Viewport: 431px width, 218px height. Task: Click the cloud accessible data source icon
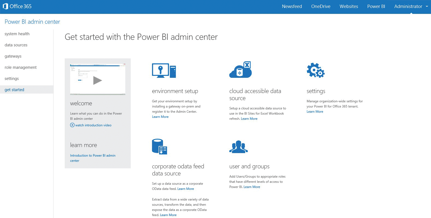[x=240, y=70]
